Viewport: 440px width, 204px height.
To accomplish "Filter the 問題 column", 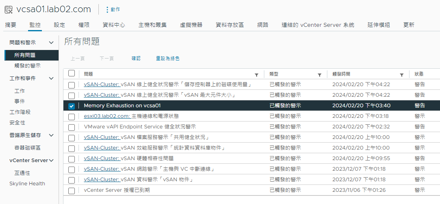I will [x=256, y=75].
